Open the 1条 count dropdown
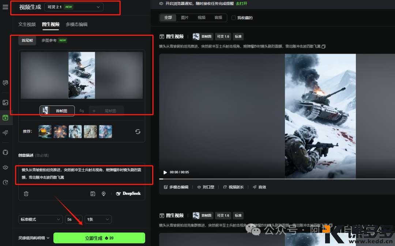 tap(98, 219)
